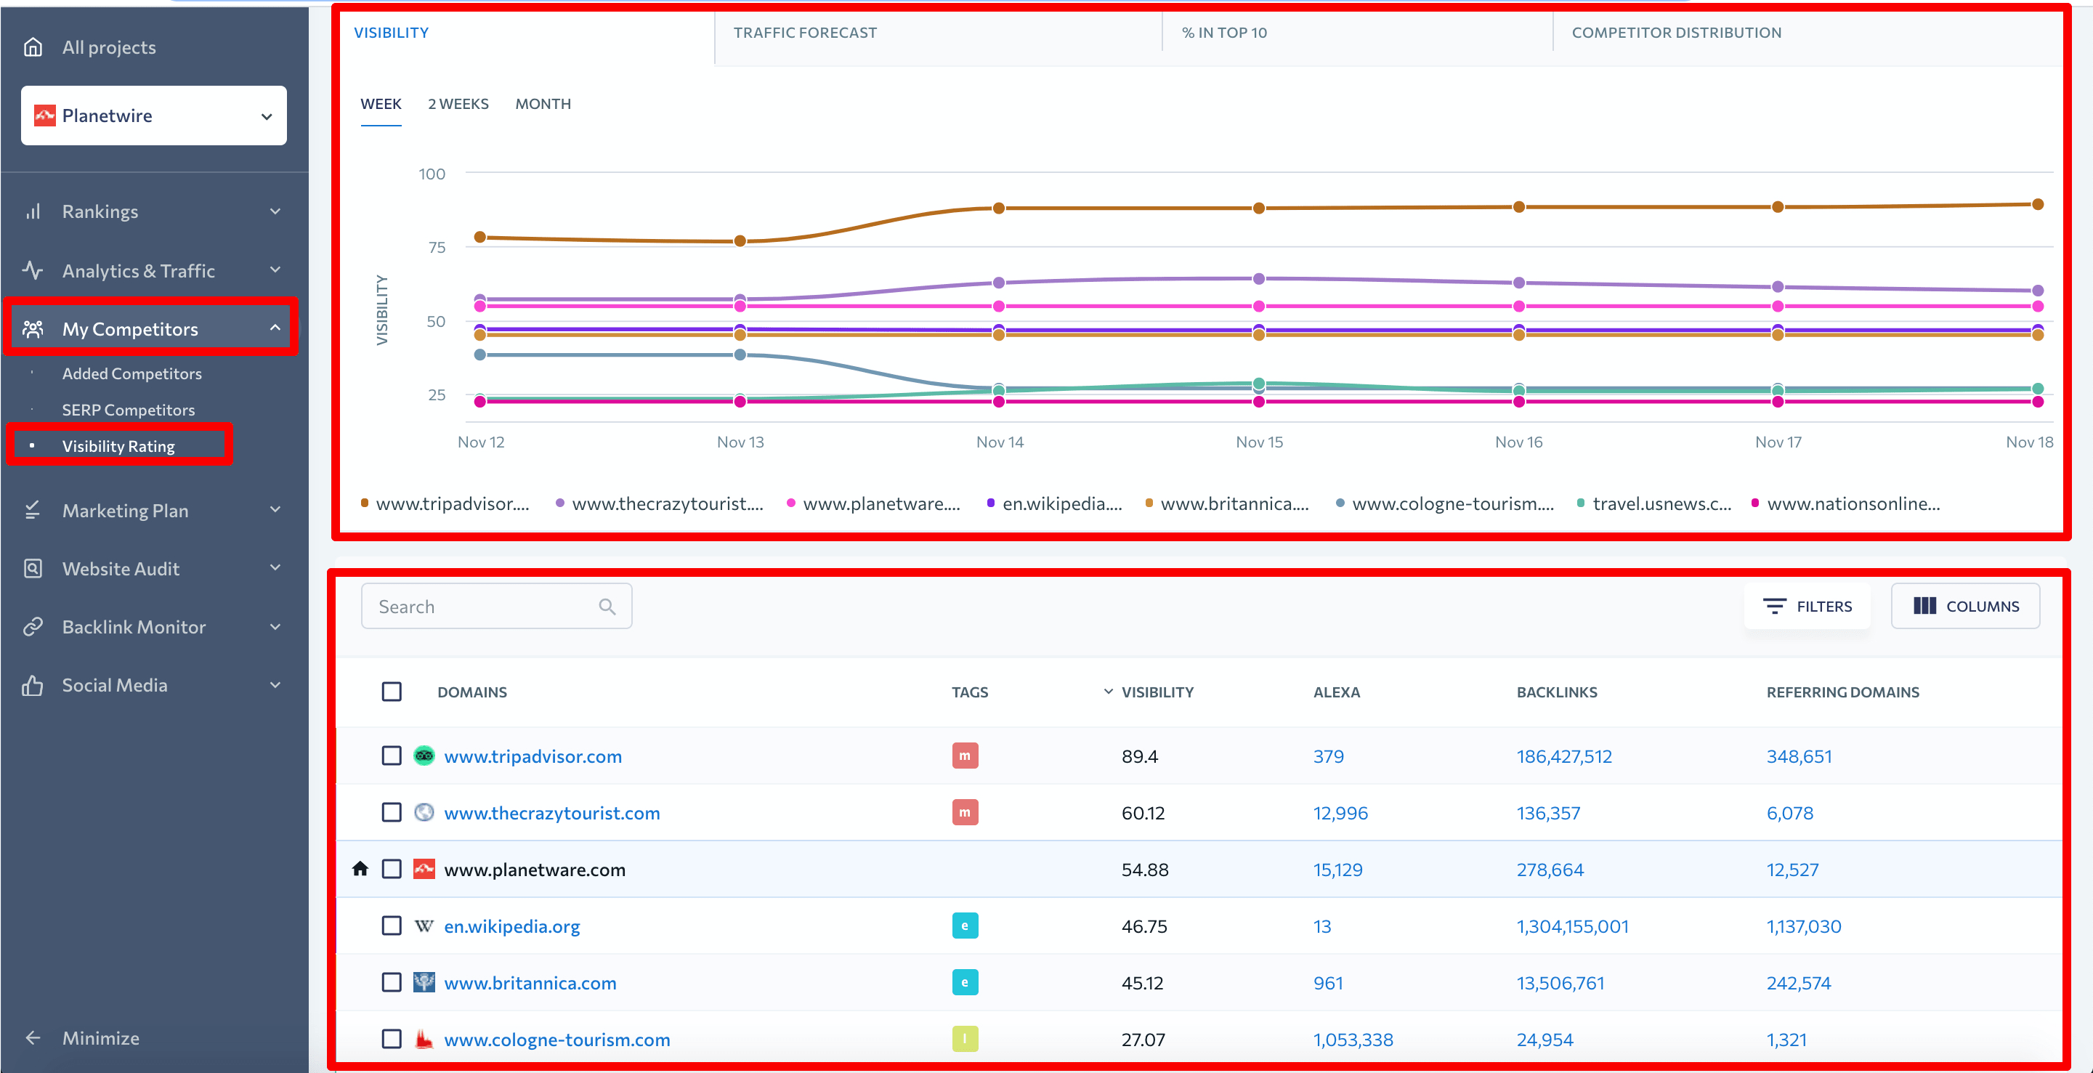Sort by the ALEXA column header

pyautogui.click(x=1337, y=692)
